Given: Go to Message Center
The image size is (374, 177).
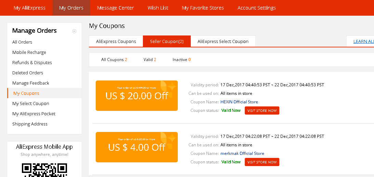Looking at the screenshot, I should [116, 8].
